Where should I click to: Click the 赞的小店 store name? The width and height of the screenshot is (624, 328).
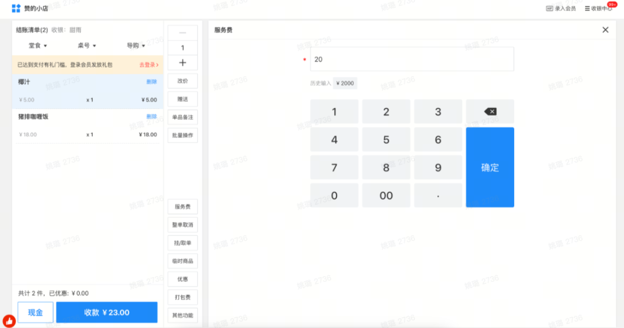[x=36, y=8]
